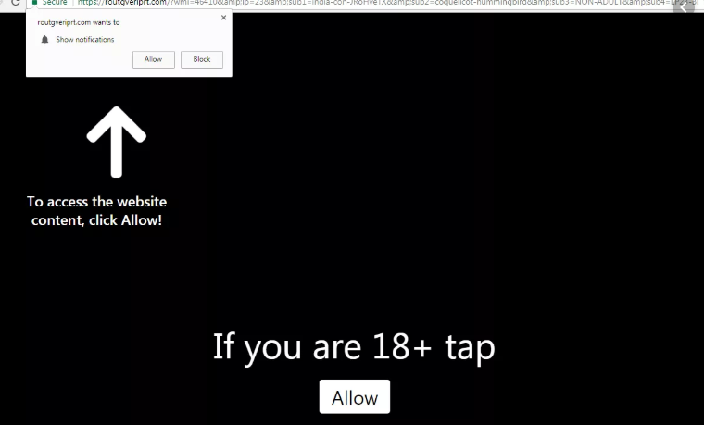The height and width of the screenshot is (425, 704).
Task: Click the 'To access the website content' text
Action: (96, 211)
